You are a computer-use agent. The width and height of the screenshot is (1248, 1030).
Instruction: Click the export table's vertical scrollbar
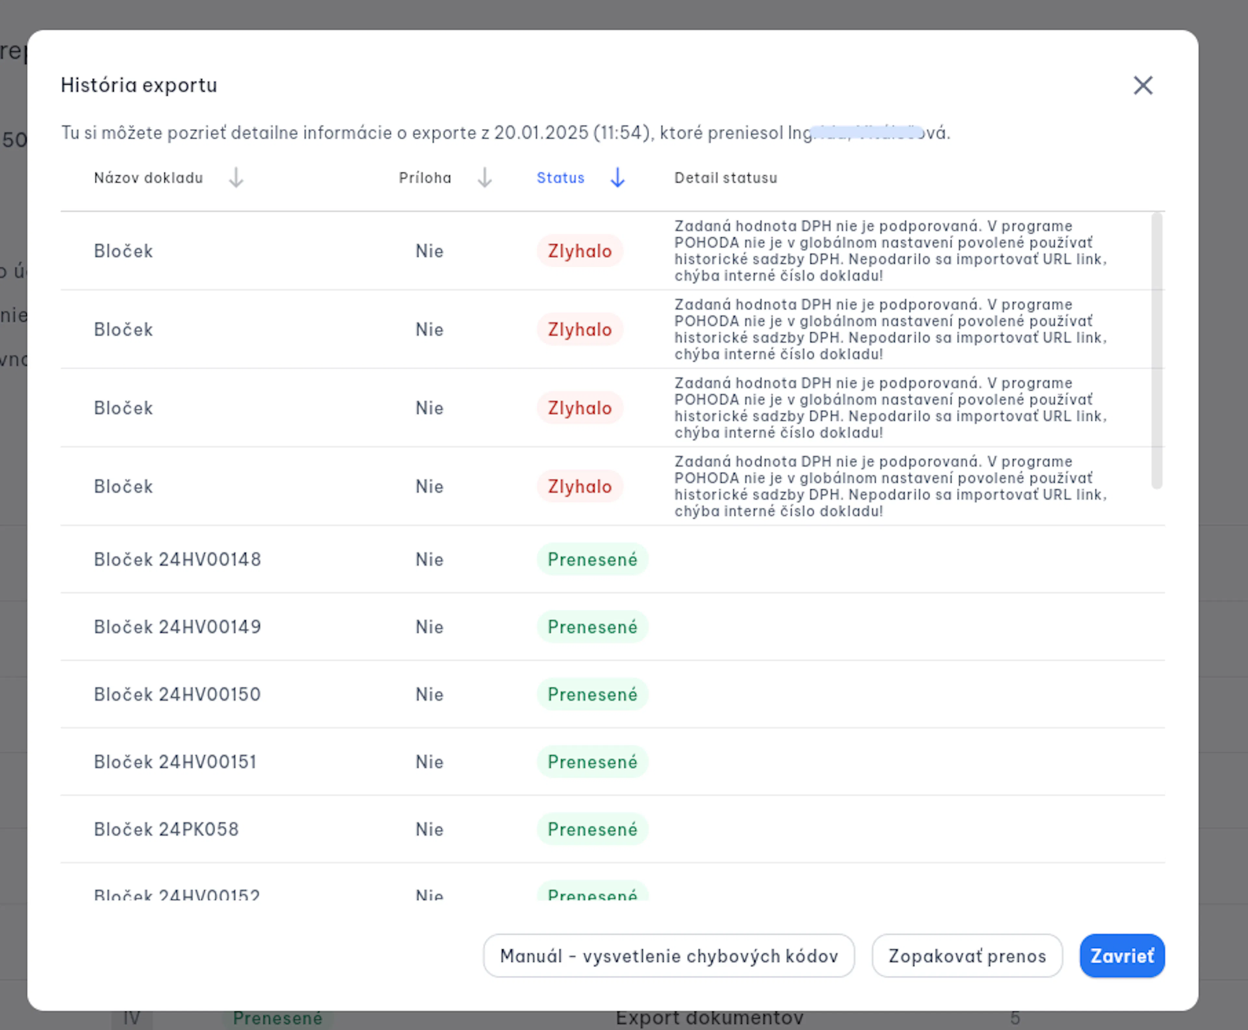(1157, 350)
